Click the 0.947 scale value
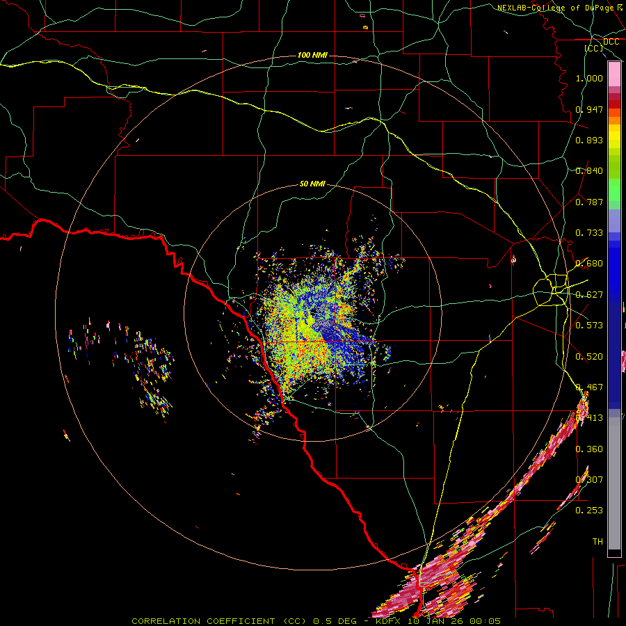 pos(589,109)
